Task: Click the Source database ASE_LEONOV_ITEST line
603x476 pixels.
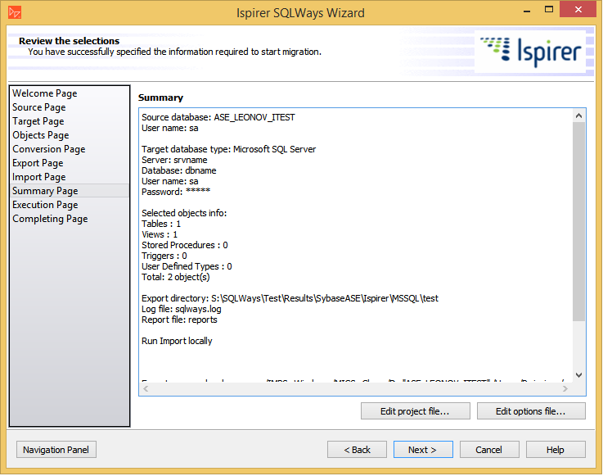Action: pyautogui.click(x=218, y=117)
